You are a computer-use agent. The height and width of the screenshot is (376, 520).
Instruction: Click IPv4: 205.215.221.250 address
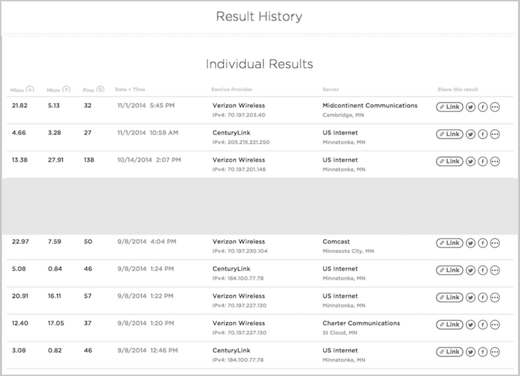click(x=240, y=142)
